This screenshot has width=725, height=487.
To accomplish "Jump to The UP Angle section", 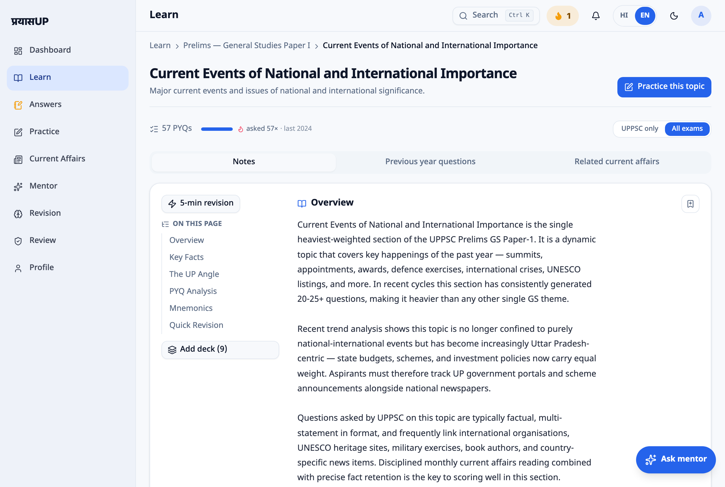I will (194, 274).
